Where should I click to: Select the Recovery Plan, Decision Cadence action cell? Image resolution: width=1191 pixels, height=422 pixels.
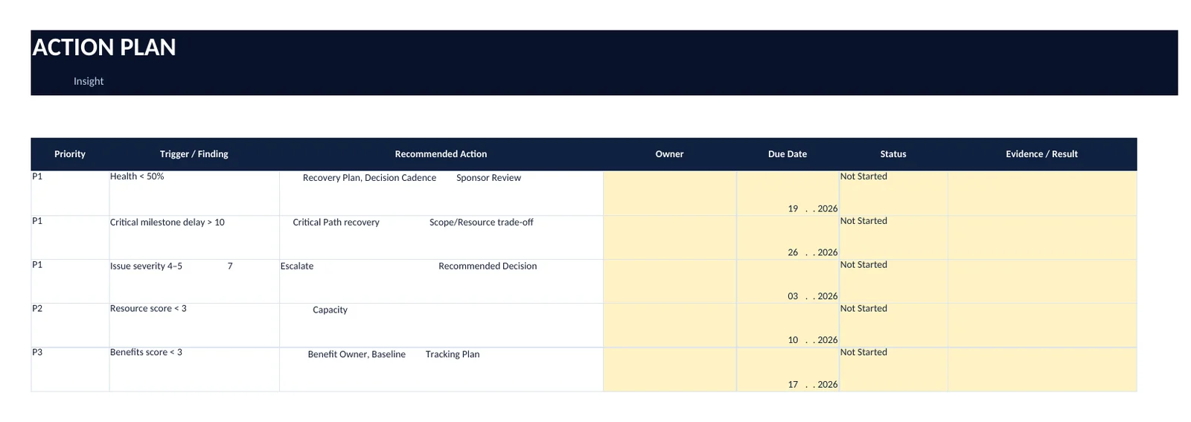441,194
